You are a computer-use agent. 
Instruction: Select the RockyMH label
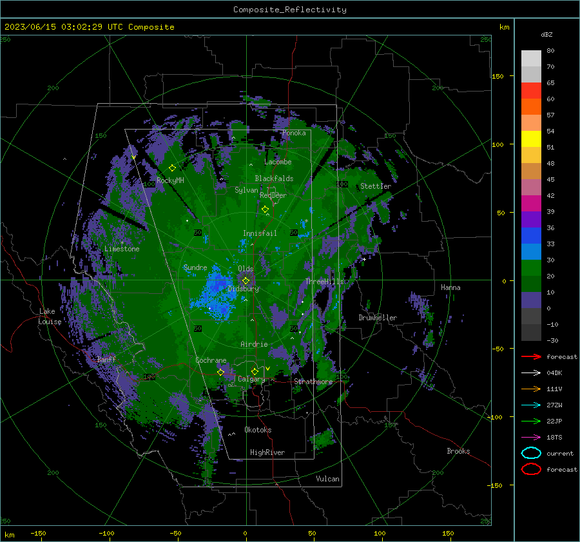170,180
